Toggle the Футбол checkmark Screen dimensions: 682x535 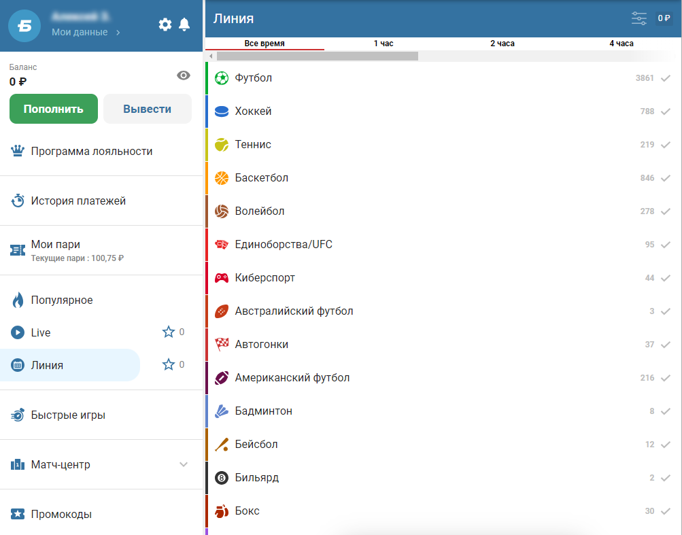666,78
